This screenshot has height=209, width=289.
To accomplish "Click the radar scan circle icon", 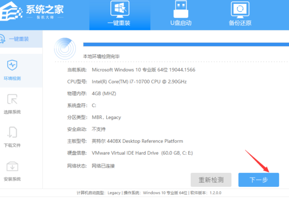I will (x=65, y=49).
